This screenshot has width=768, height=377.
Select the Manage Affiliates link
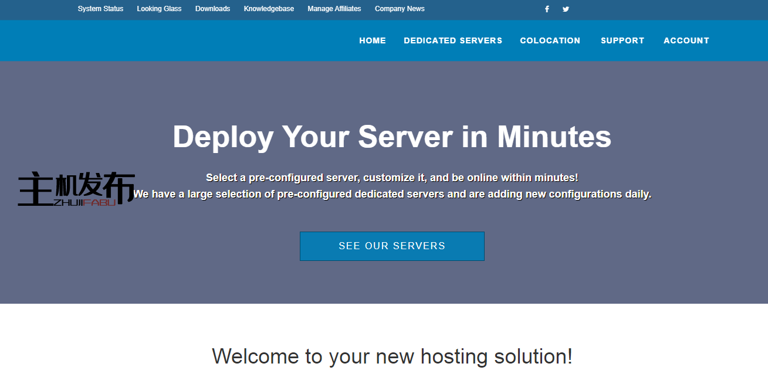pos(334,9)
